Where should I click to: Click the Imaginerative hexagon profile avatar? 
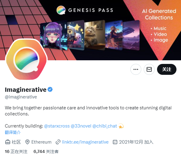pos(26,59)
